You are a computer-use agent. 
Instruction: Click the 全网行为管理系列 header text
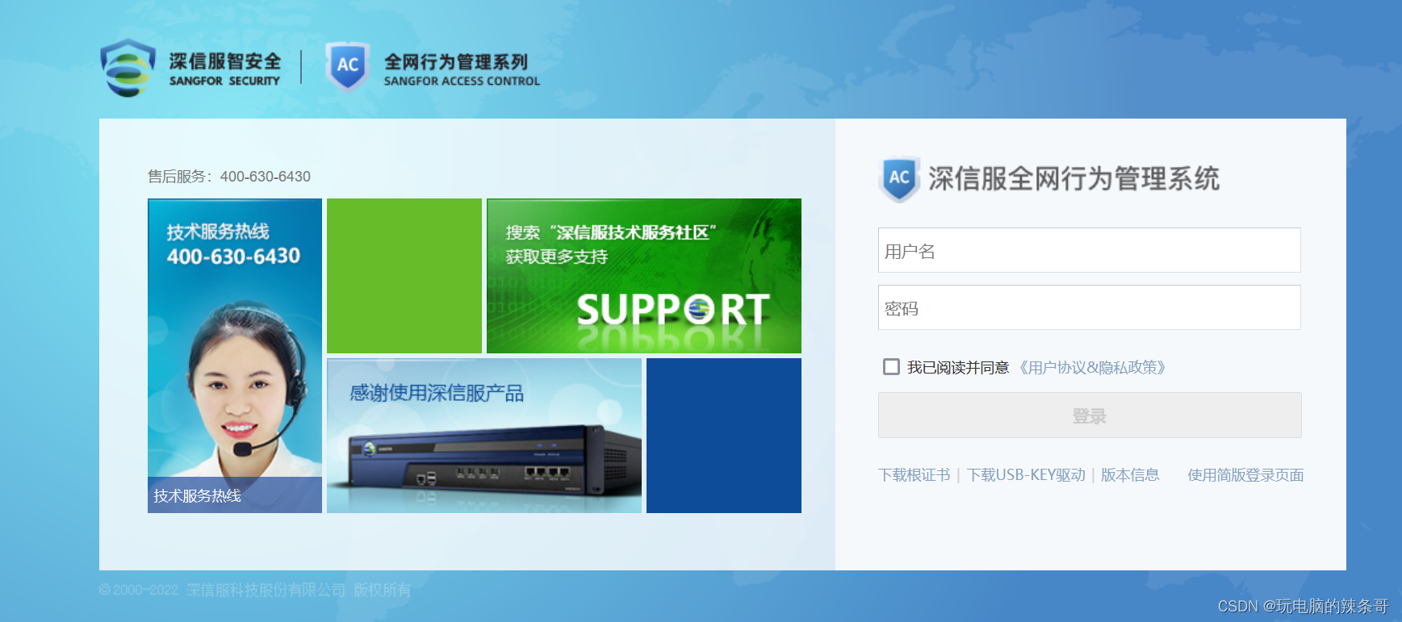[x=456, y=61]
